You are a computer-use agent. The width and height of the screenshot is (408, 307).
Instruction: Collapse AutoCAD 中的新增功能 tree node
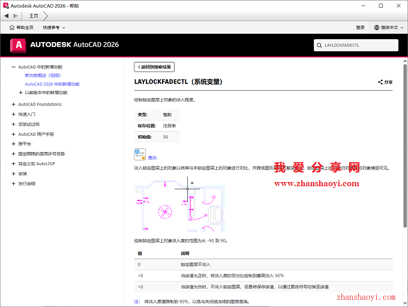click(14, 67)
